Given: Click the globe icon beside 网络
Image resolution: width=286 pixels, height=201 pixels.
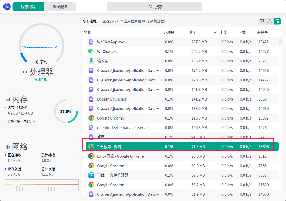Looking at the screenshot, I should [7, 147].
